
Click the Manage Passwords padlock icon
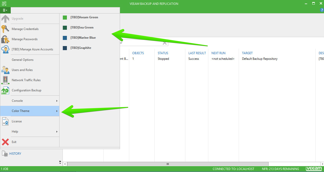coord(5,39)
